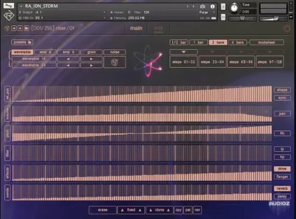This screenshot has width=296, height=219.
Task: Click the right arrow of fixed button
Action: point(140,210)
